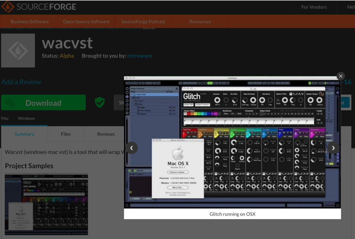Click the wacvst project placeholder icon
Image resolution: width=355 pixels, height=239 pixels.
[18, 50]
